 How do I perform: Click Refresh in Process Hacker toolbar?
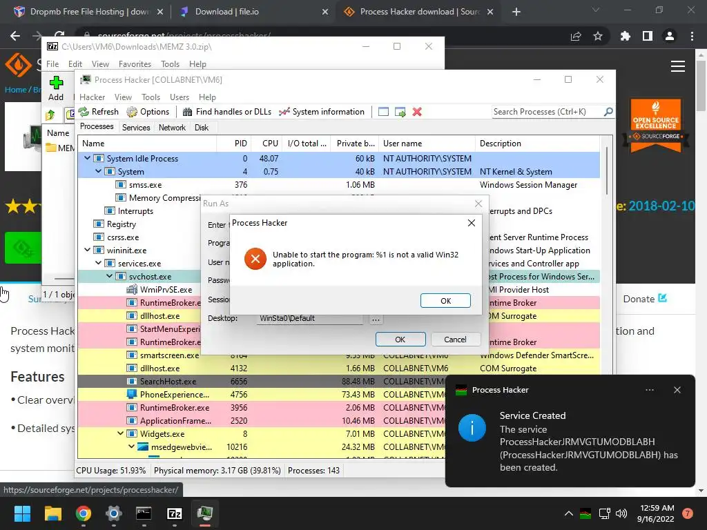(x=98, y=112)
